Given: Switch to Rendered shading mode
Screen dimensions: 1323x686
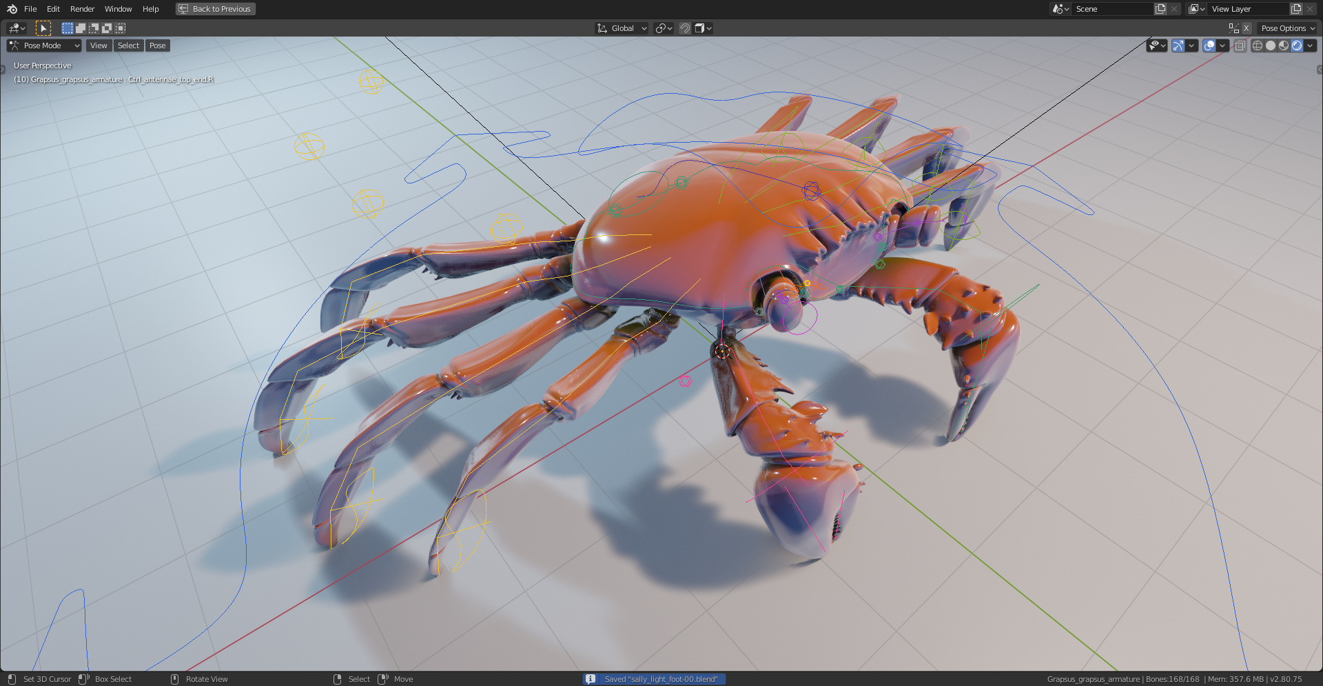Looking at the screenshot, I should pos(1297,46).
